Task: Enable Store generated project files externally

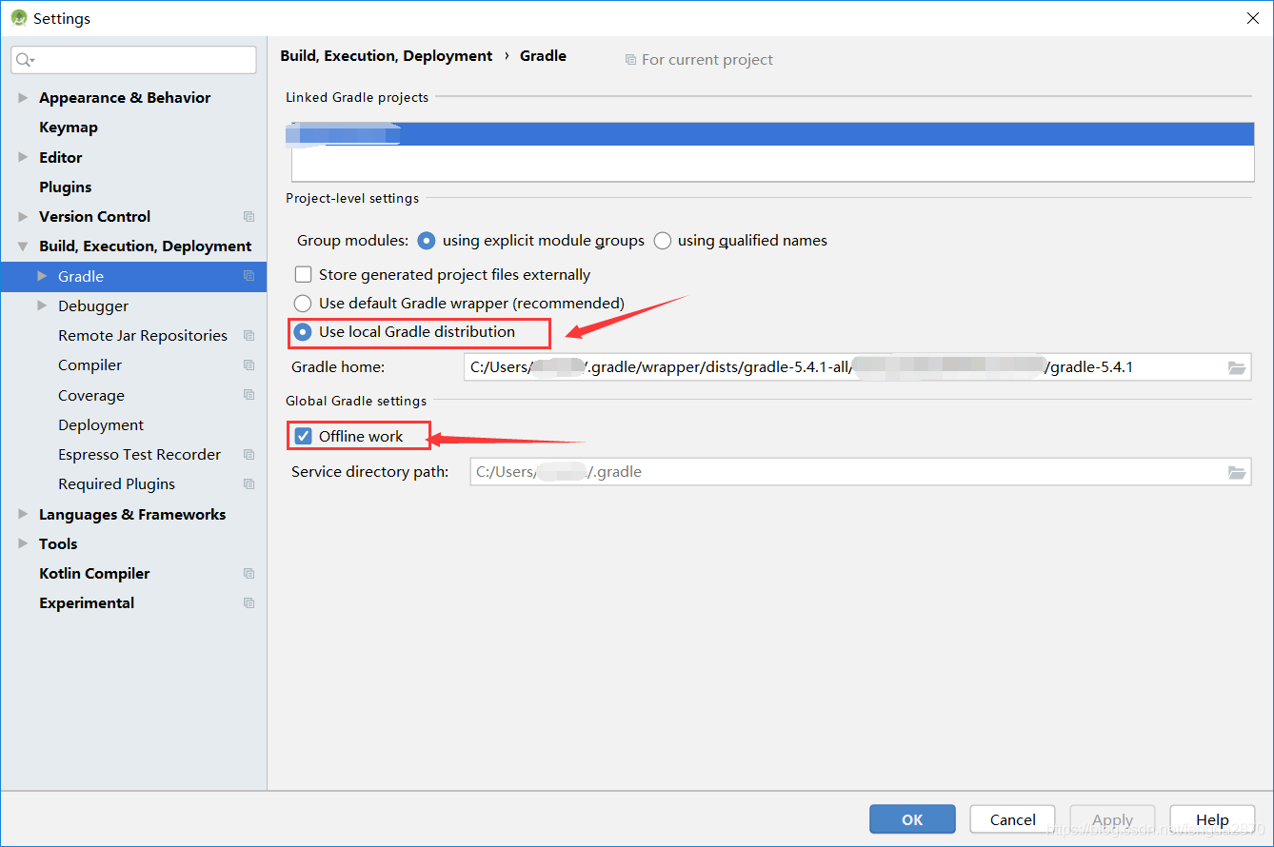Action: click(x=304, y=275)
